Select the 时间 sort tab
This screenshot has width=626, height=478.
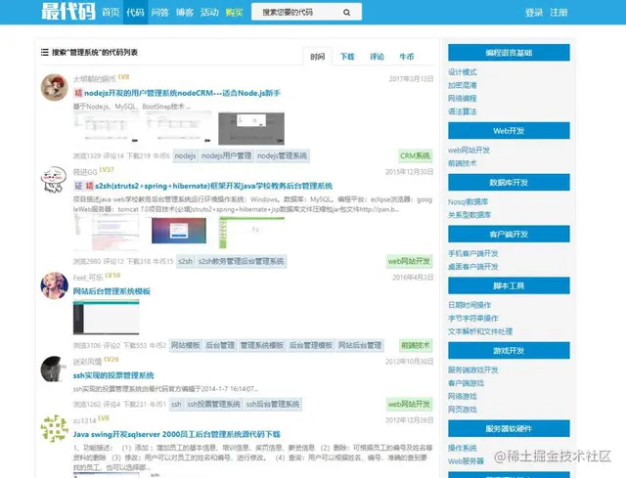(x=317, y=57)
